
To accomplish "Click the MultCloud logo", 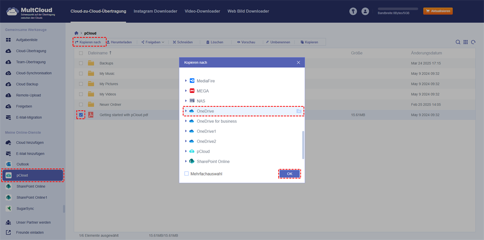I will tap(31, 12).
